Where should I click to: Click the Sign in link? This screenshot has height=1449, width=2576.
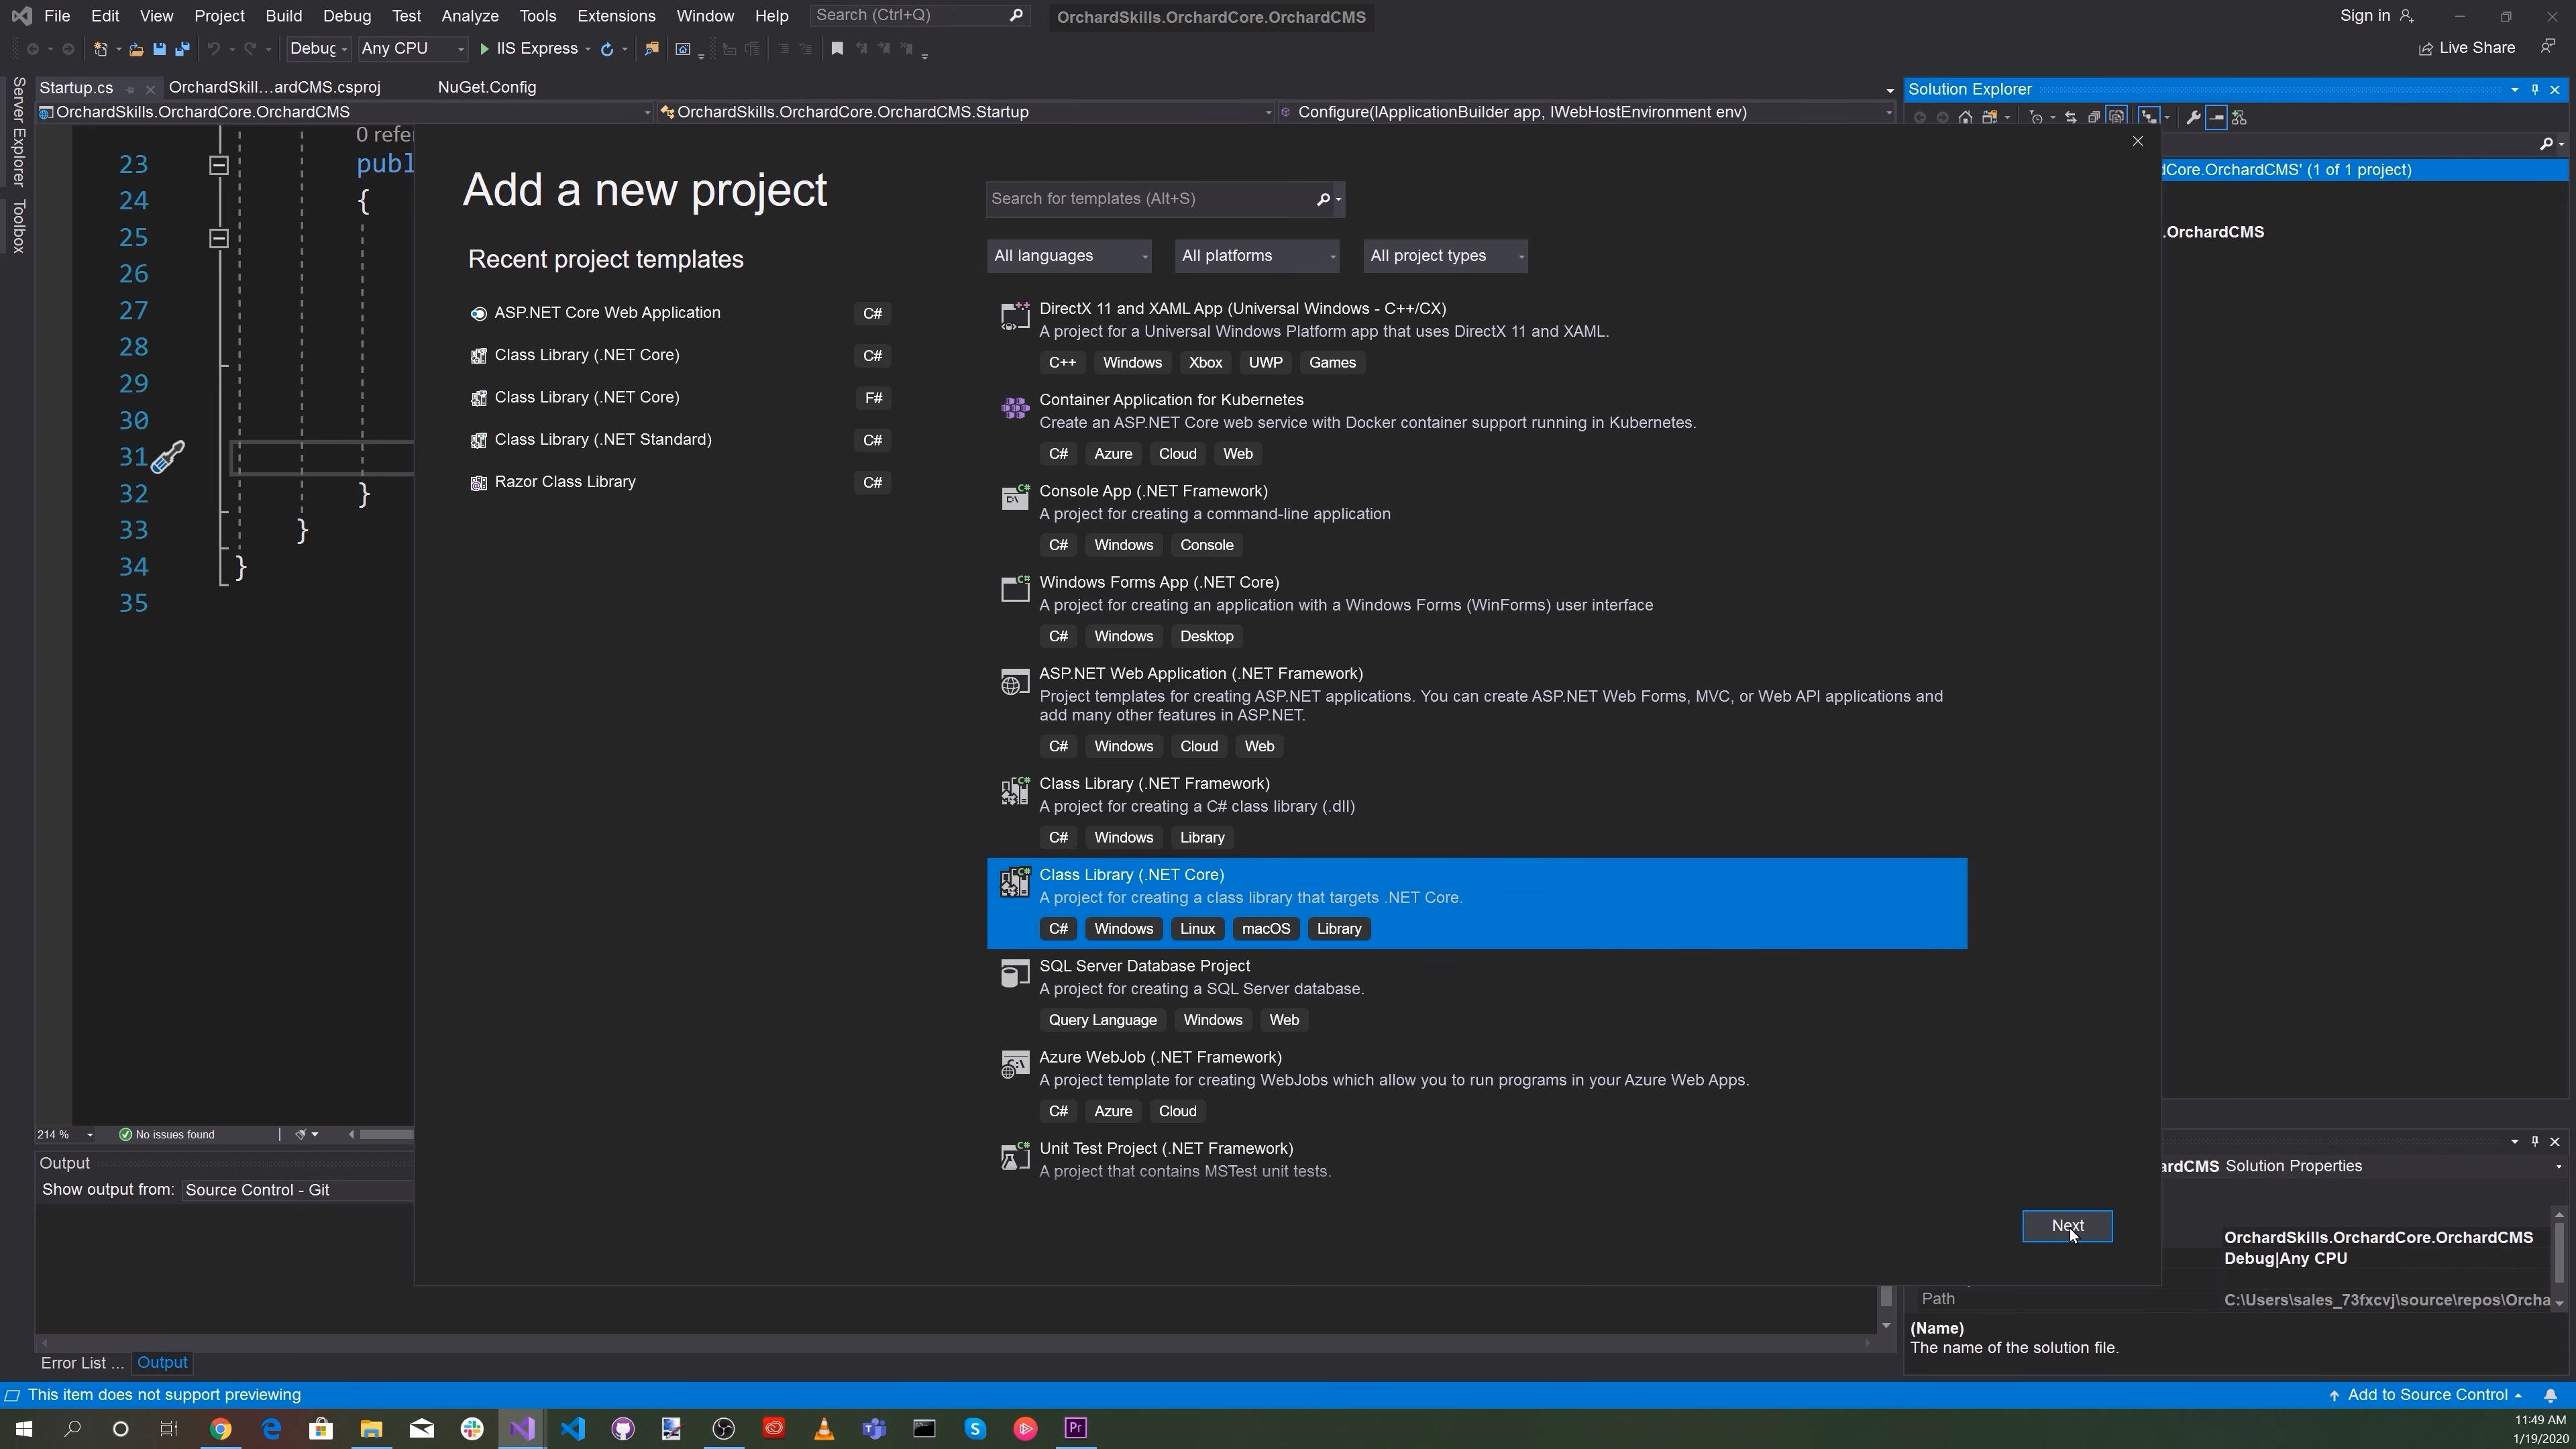pos(2365,16)
